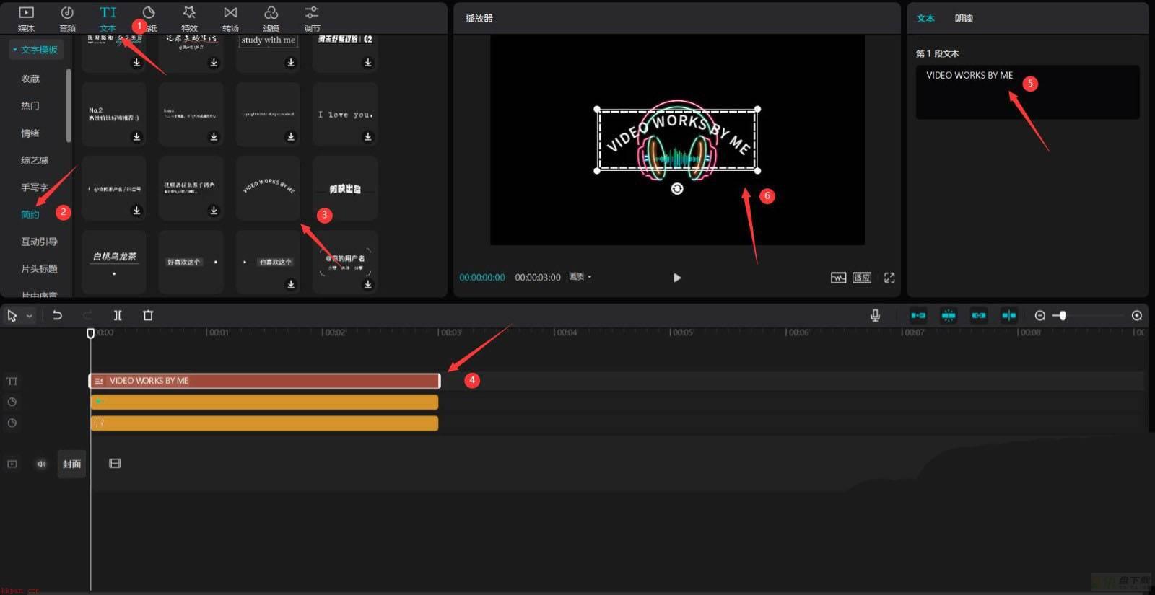Select the second orange effect clip
Viewport: 1155px width, 595px height.
coord(264,423)
